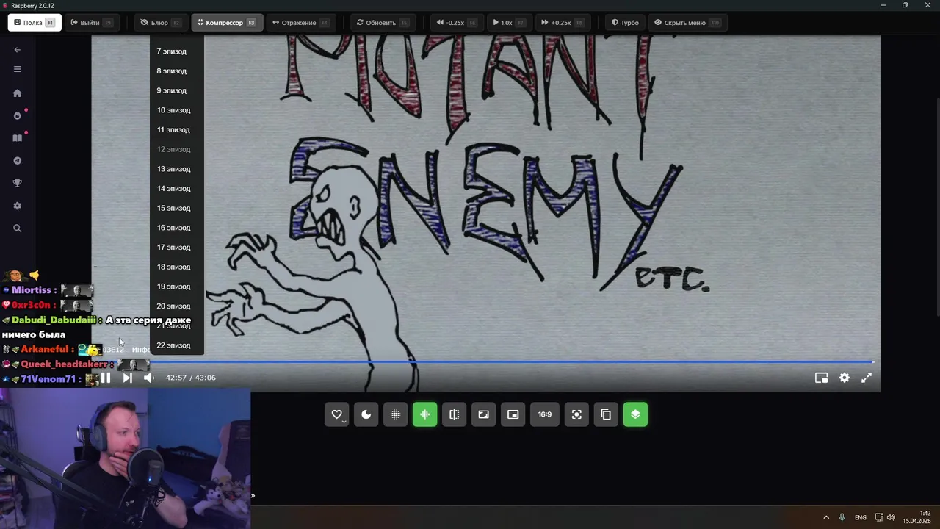Image resolution: width=940 pixels, height=529 pixels.
Task: Click the Обновить refresh button
Action: tap(382, 23)
